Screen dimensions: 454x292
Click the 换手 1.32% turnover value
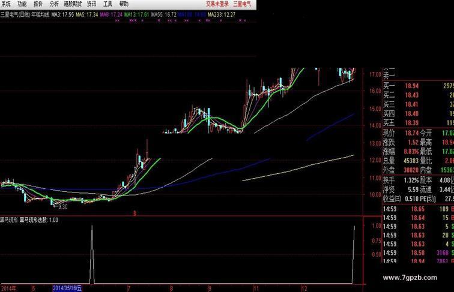click(x=411, y=180)
